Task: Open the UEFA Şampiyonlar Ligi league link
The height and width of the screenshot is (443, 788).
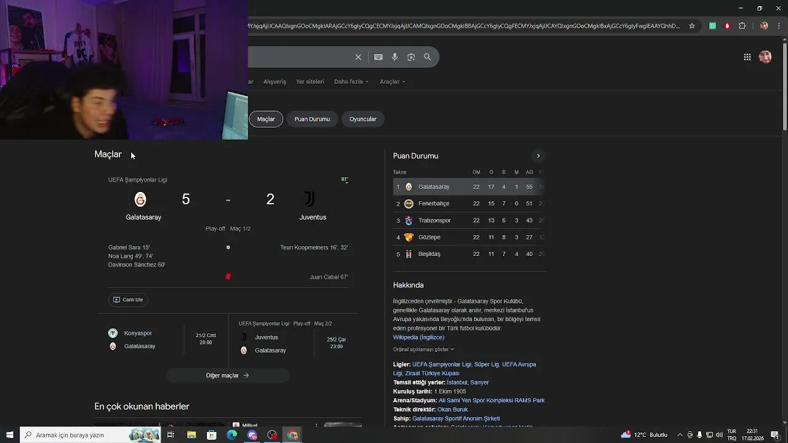Action: pyautogui.click(x=441, y=364)
